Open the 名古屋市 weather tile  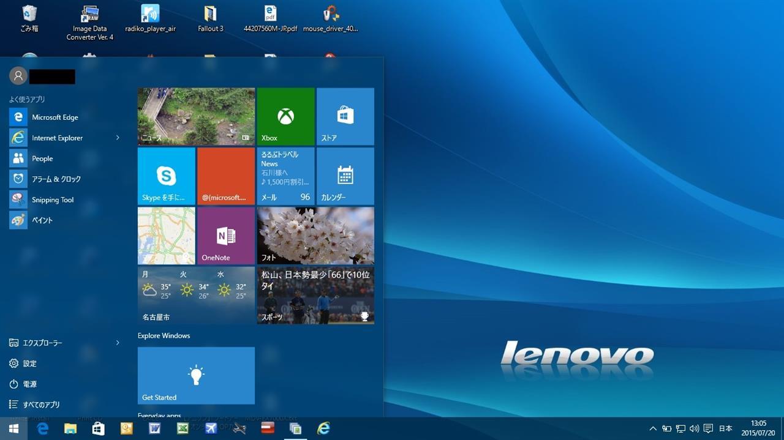coord(196,295)
